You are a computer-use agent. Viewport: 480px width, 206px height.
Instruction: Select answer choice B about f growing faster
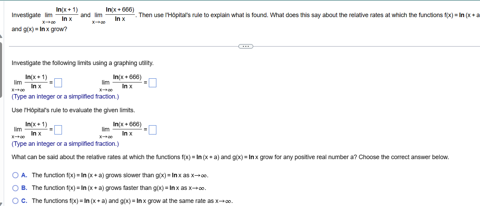[x=16, y=188]
